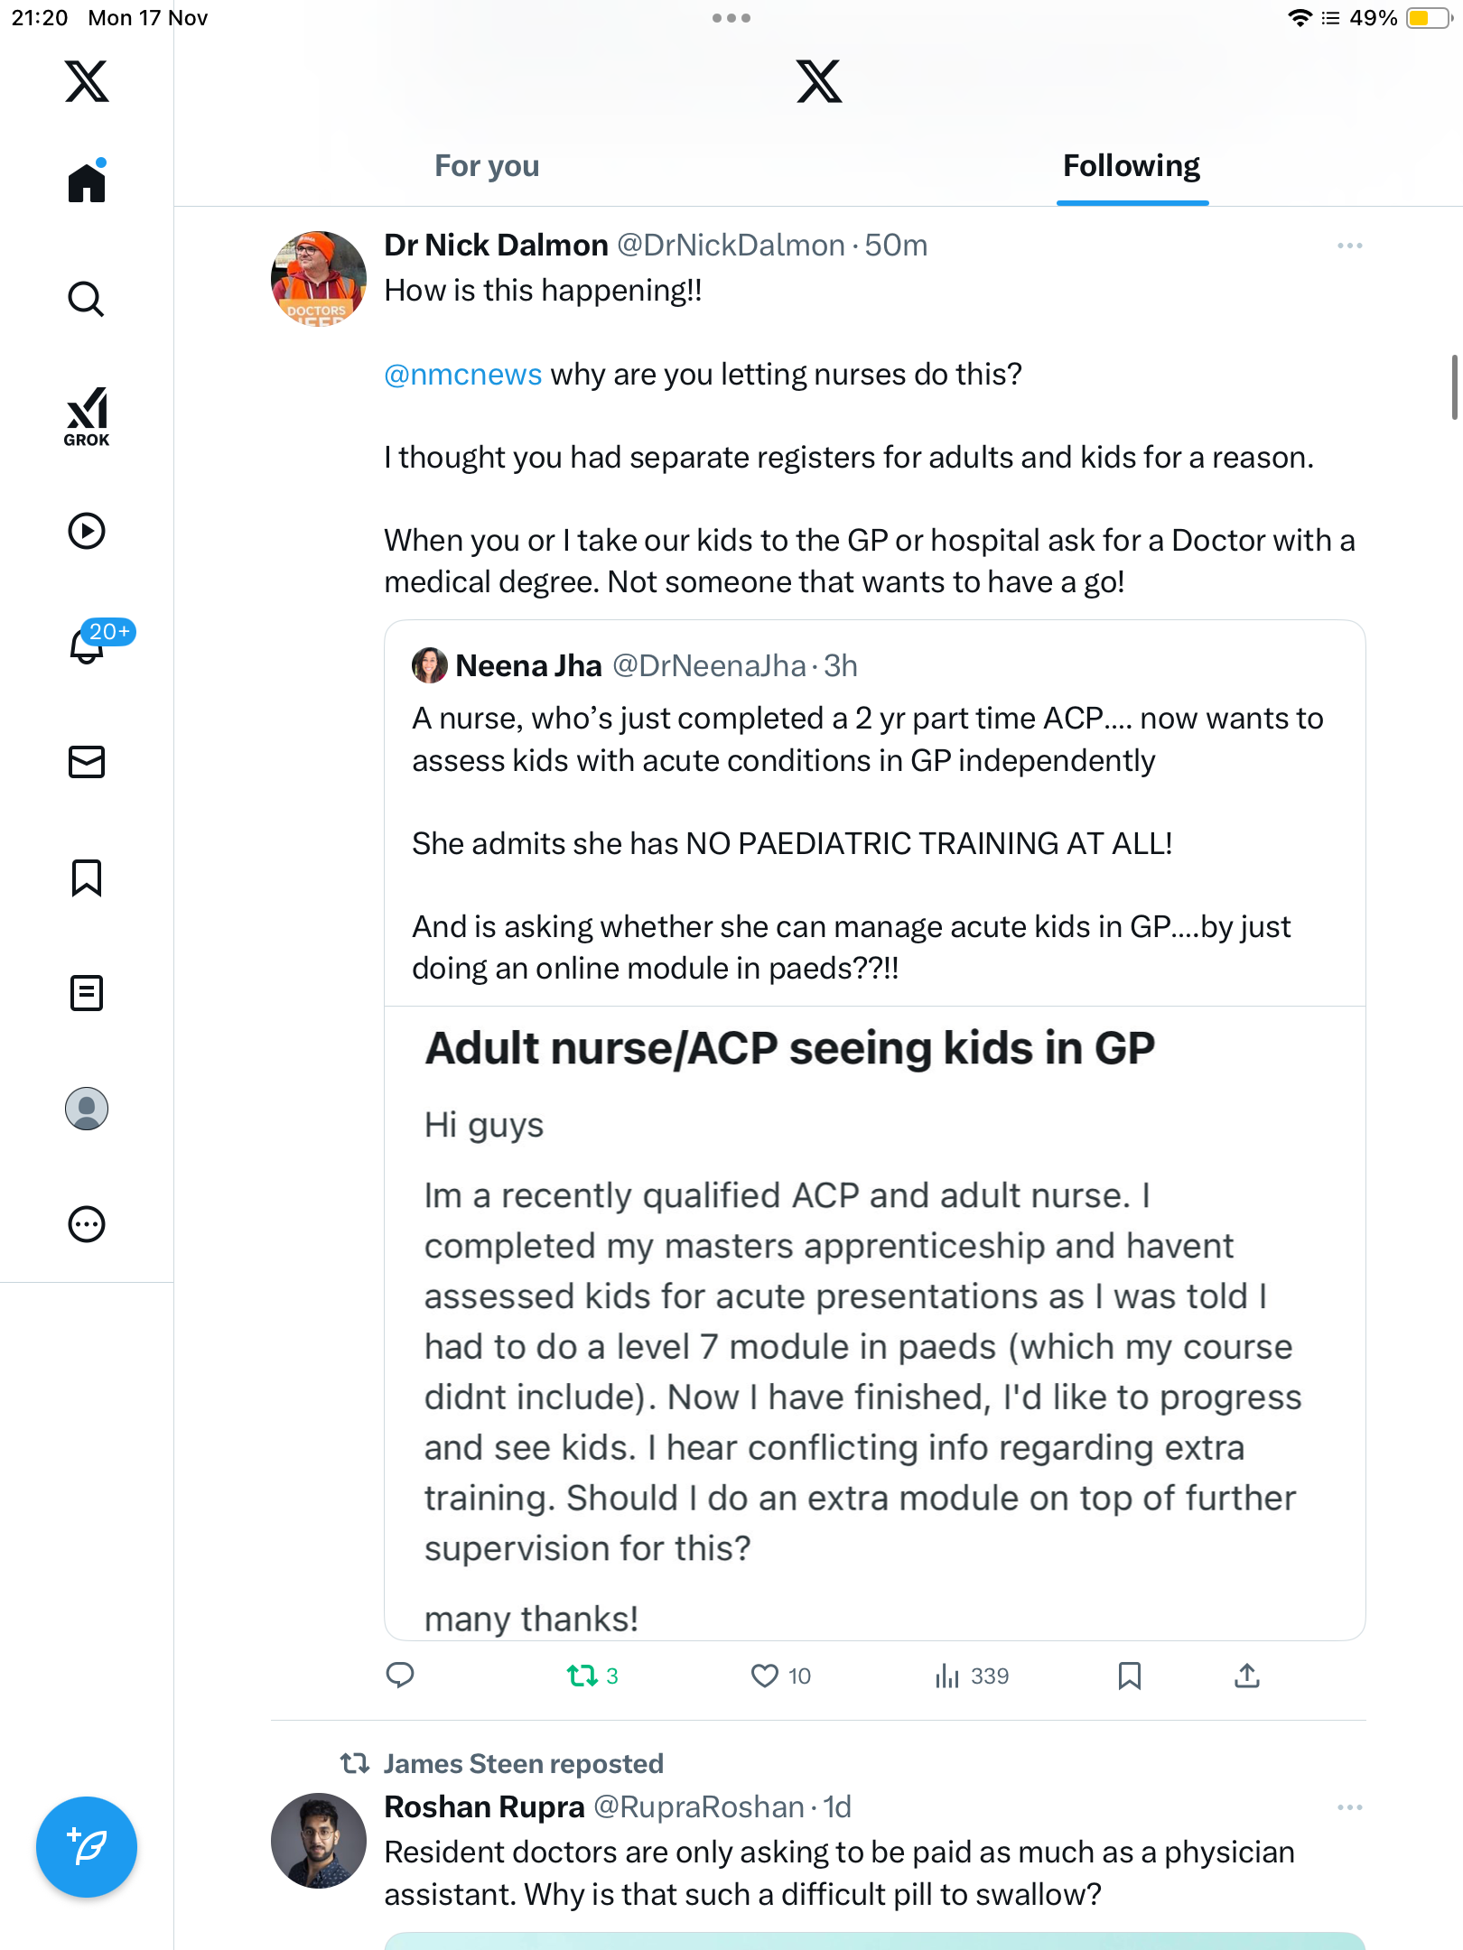Open Notifications bell with 20+ badge
Image resolution: width=1463 pixels, height=1950 pixels.
89,645
